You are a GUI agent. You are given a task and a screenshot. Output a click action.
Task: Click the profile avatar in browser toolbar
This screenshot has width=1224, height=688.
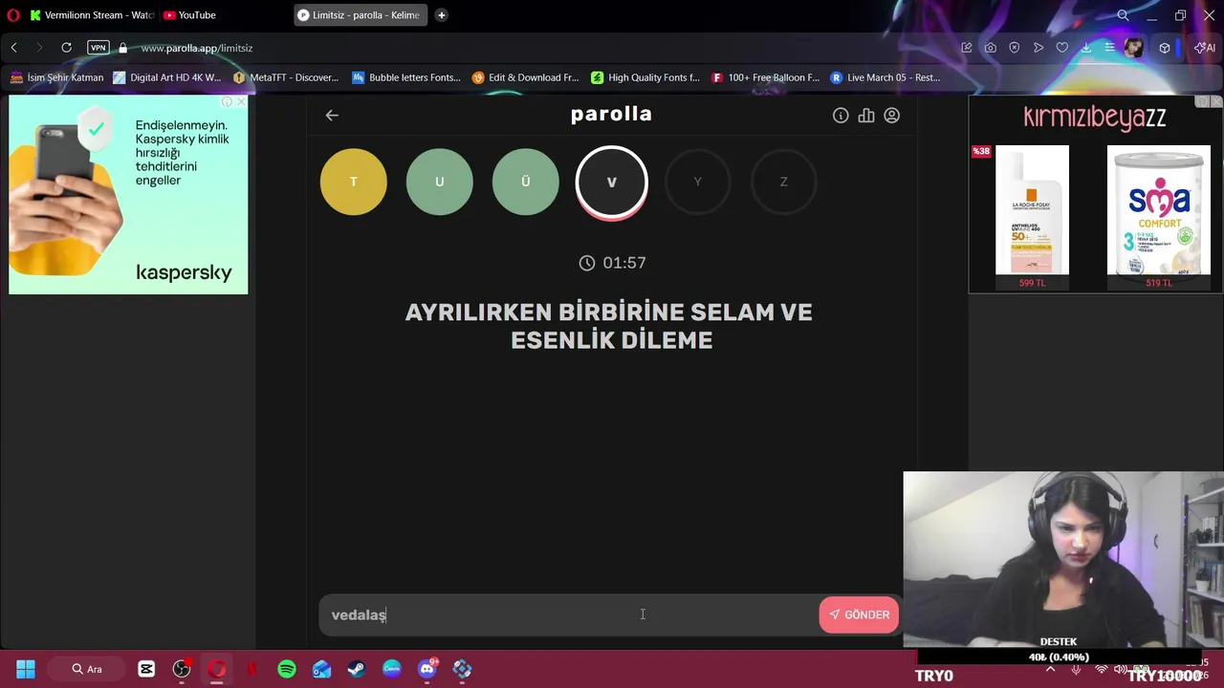[1134, 48]
